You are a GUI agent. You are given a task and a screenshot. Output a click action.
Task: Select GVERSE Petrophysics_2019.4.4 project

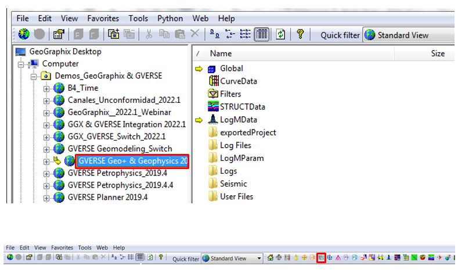tap(120, 185)
